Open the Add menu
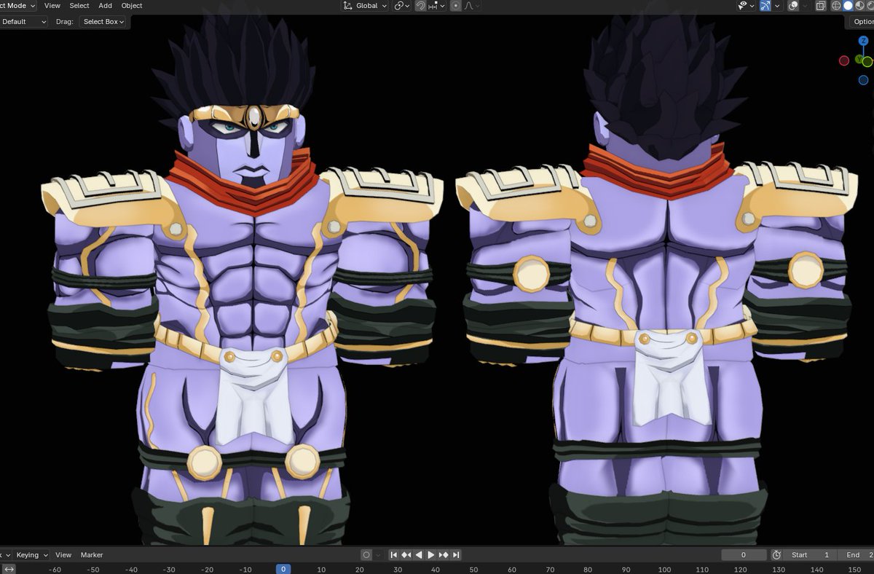Image resolution: width=874 pixels, height=574 pixels. tap(106, 6)
